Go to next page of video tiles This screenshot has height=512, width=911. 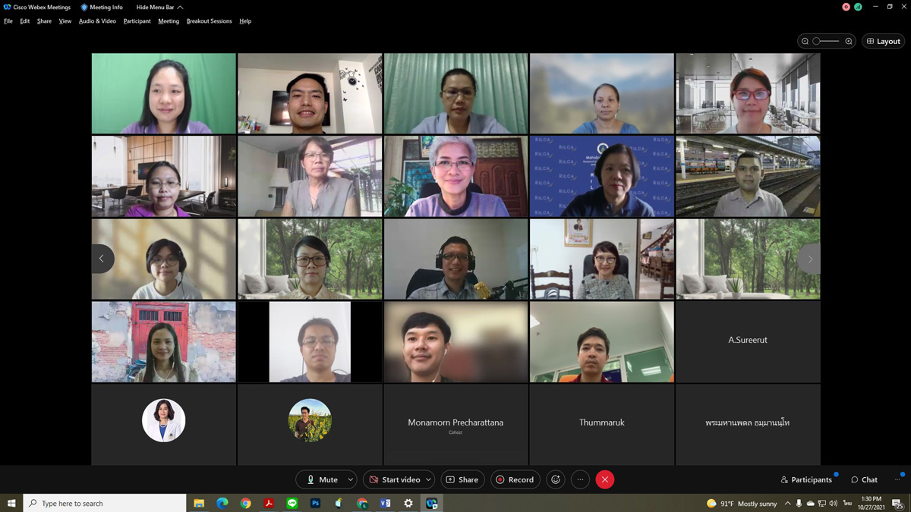pos(809,259)
